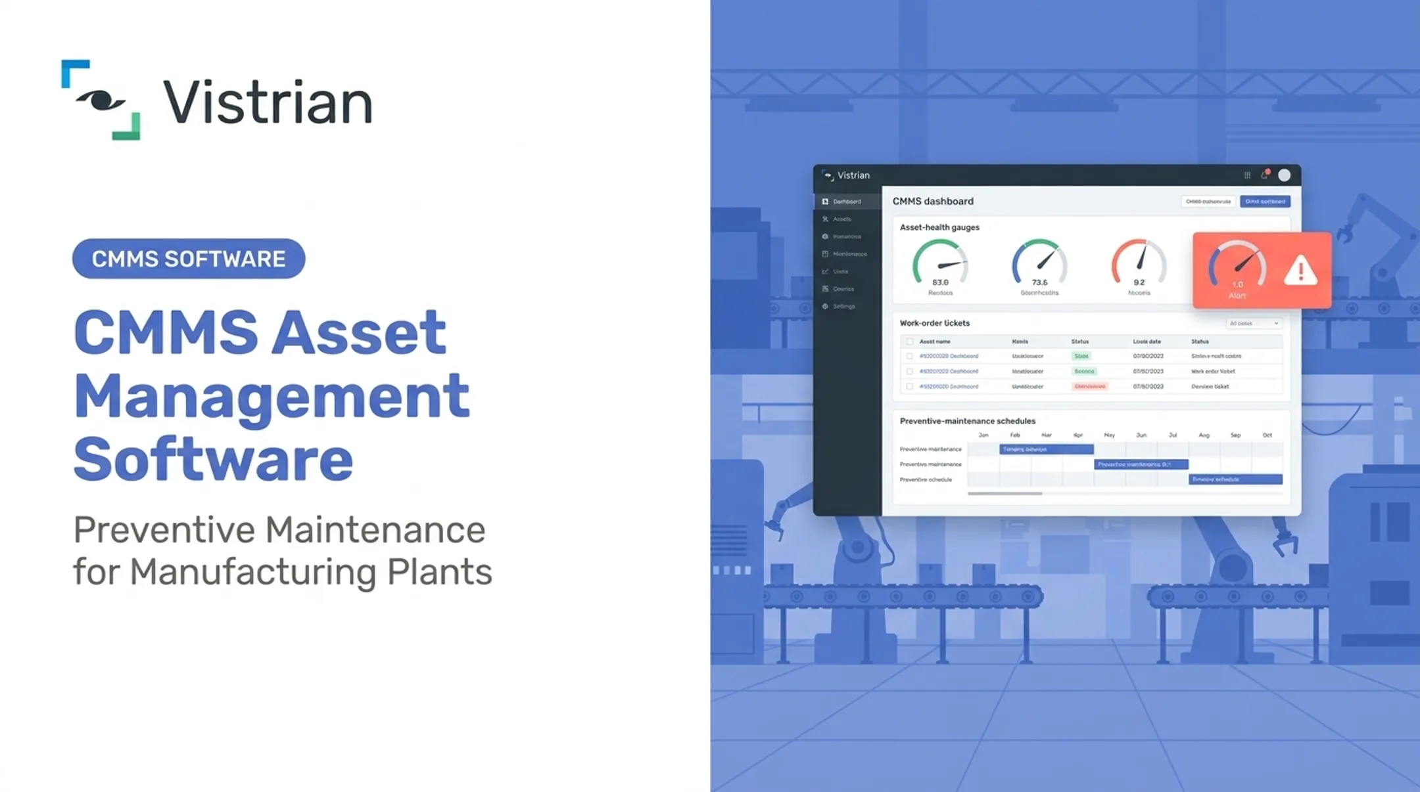Tick the checkbox for ticket #53207022
This screenshot has width=1420, height=792.
coord(909,371)
